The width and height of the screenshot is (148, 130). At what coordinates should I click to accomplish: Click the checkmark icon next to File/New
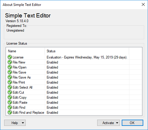click(x=10, y=62)
